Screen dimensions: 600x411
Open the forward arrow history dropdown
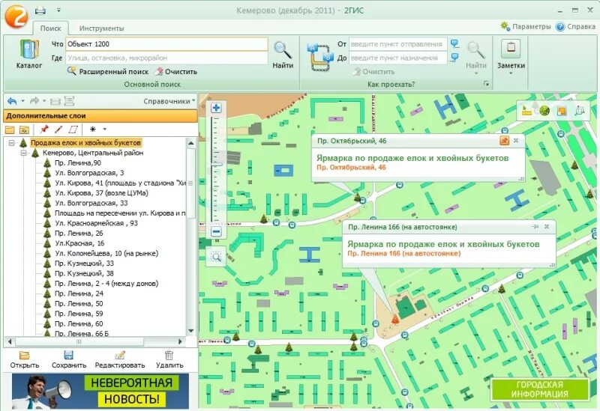tap(44, 101)
